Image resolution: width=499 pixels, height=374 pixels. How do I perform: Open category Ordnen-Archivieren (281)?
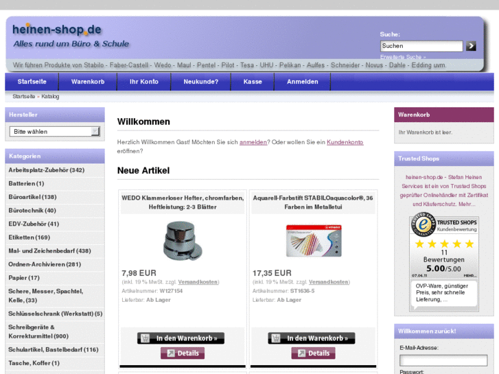click(45, 264)
